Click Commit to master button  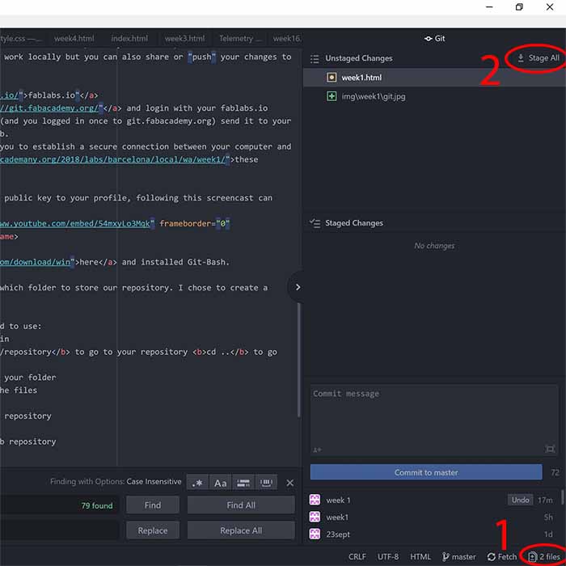click(x=426, y=472)
